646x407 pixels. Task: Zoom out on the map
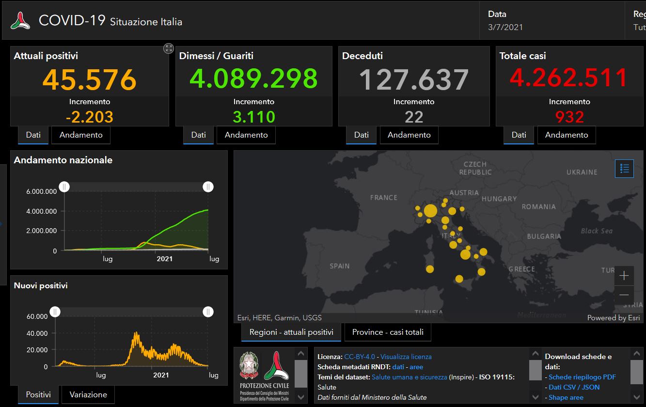pyautogui.click(x=624, y=295)
